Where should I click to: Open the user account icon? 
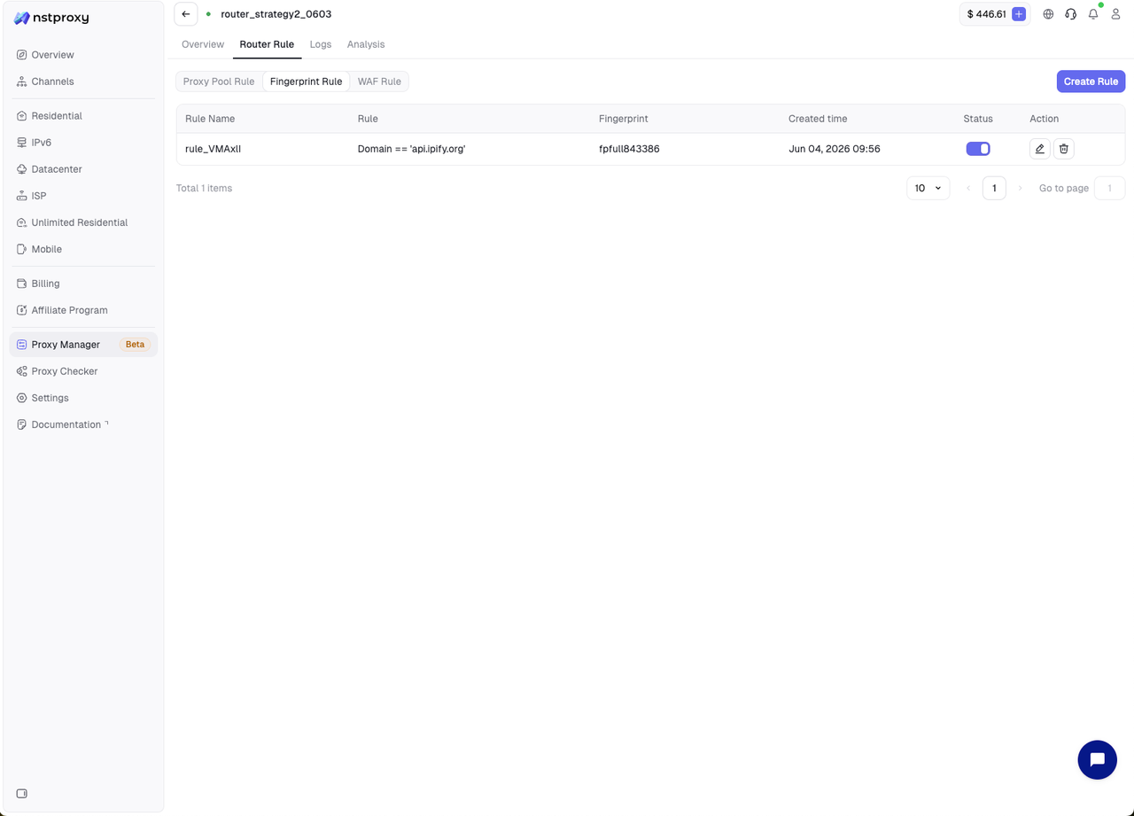tap(1116, 14)
